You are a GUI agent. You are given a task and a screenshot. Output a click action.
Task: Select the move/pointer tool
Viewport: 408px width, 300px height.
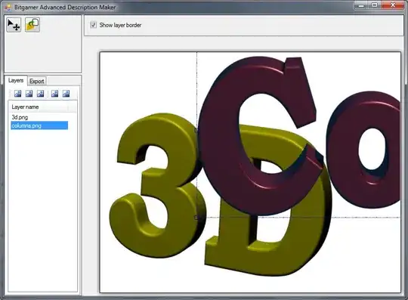[14, 25]
